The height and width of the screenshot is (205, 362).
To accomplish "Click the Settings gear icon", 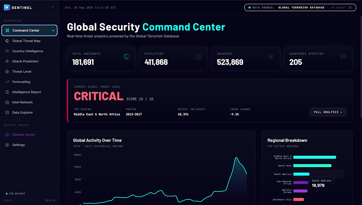I will pos(7,145).
